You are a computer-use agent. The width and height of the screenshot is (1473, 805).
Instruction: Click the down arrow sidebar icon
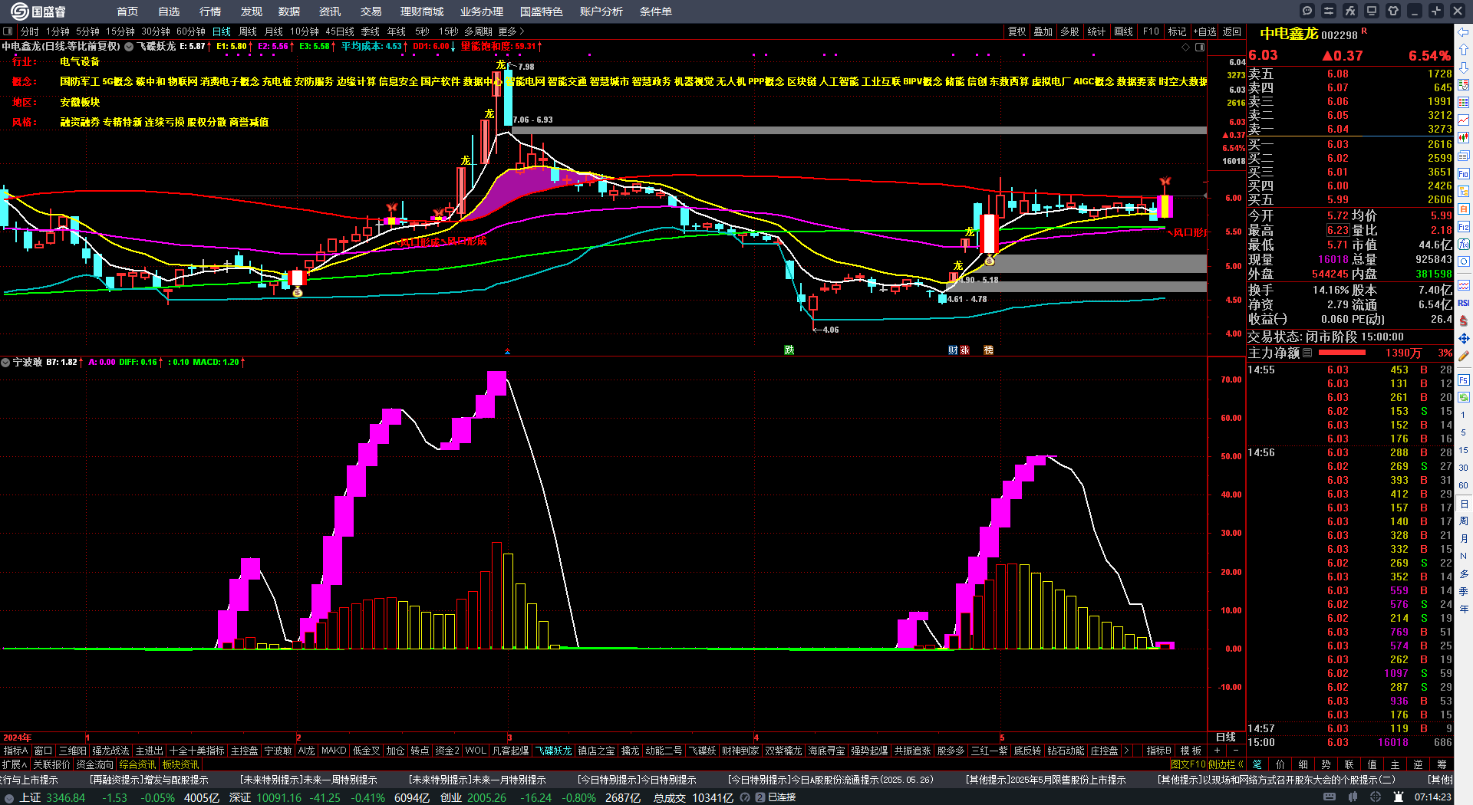tap(1464, 67)
